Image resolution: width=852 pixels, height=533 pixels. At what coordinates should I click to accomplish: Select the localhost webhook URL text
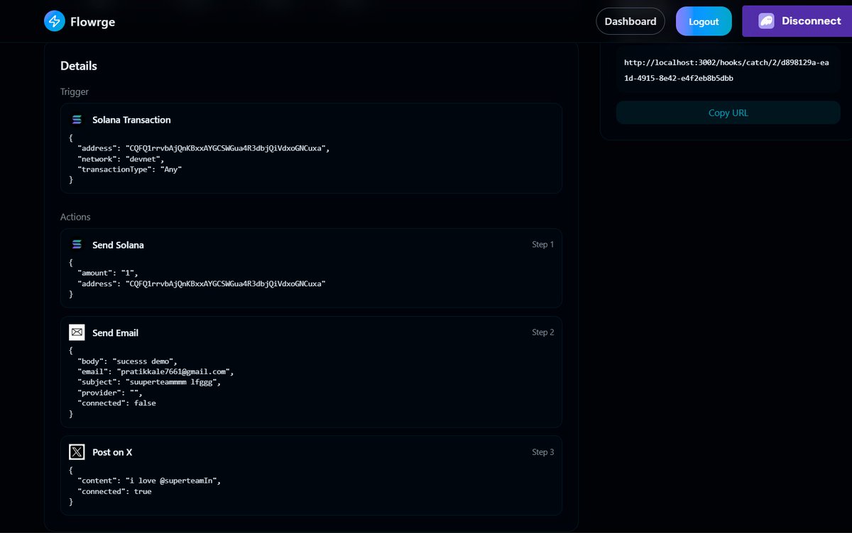click(726, 70)
